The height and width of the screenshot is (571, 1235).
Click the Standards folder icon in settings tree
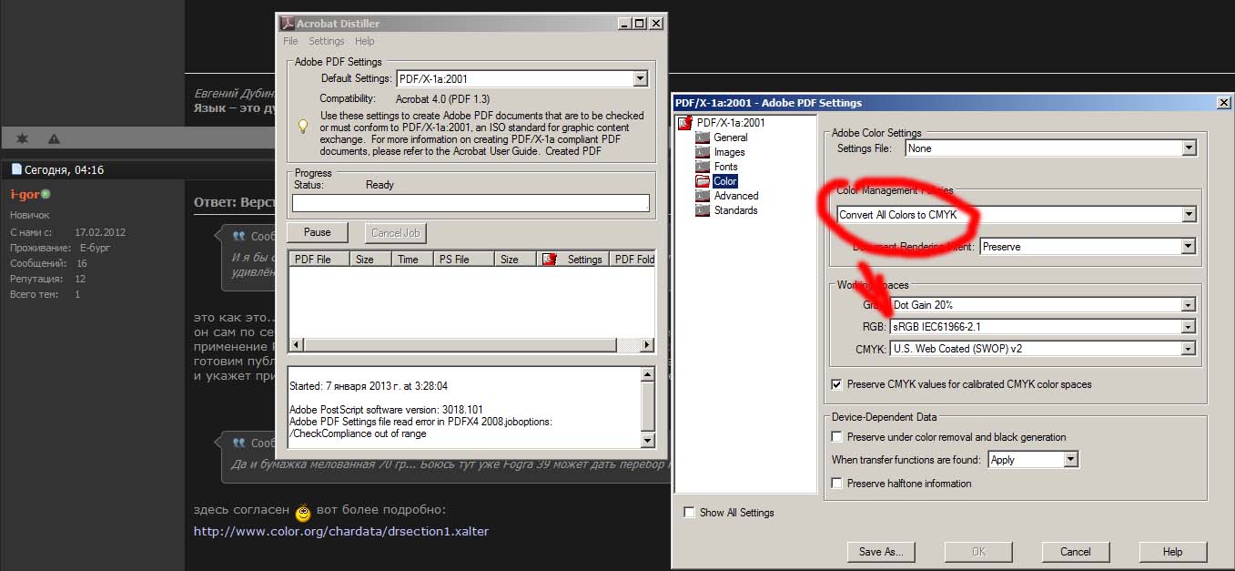702,210
